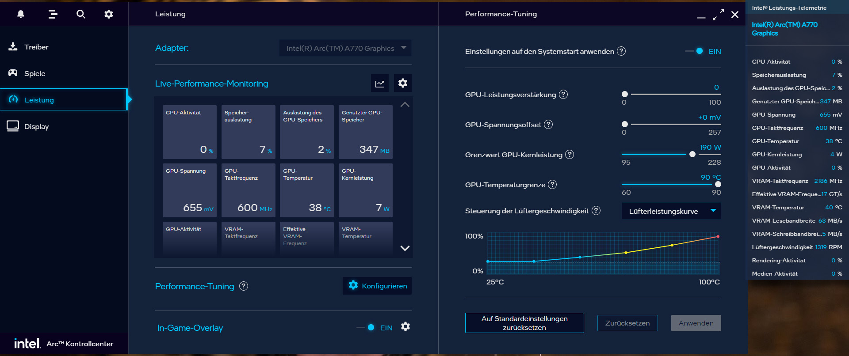
Task: Click the GPU-Temperaturgrenze slider handle
Action: pyautogui.click(x=718, y=184)
